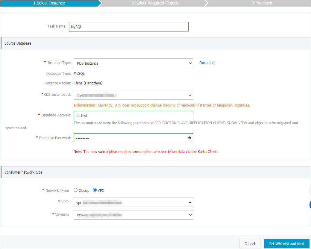Viewport: 311px width, 249px height.
Task: Return to the Select Instance step
Action: point(49,3)
